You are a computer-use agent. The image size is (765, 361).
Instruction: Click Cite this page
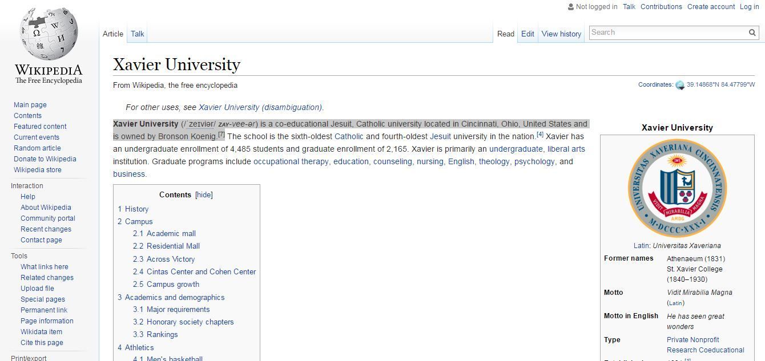point(42,343)
